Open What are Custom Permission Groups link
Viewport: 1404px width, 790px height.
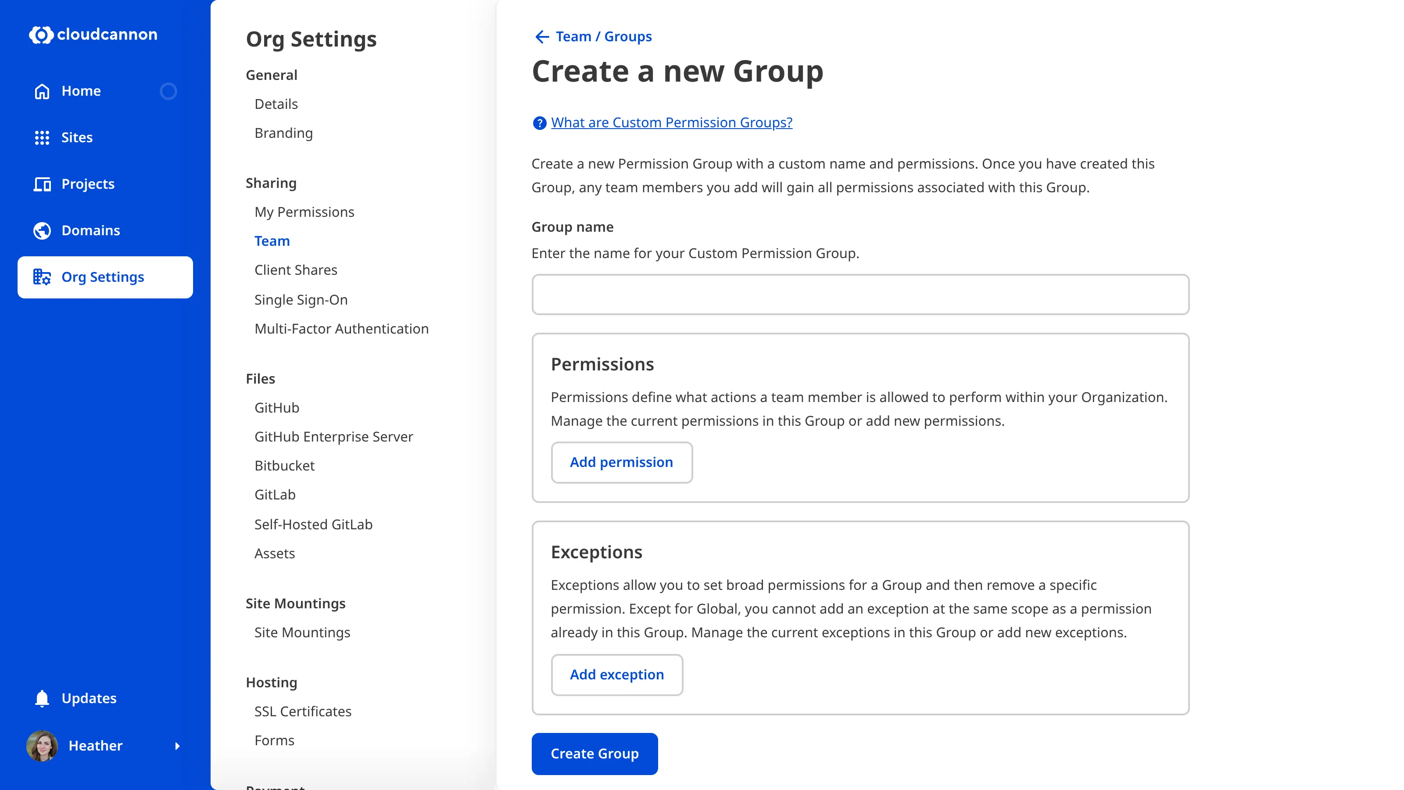coord(671,122)
